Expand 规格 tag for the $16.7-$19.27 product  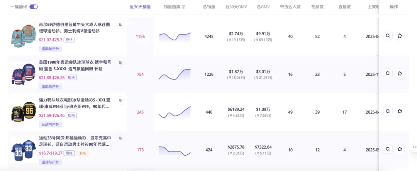[x=69, y=153]
